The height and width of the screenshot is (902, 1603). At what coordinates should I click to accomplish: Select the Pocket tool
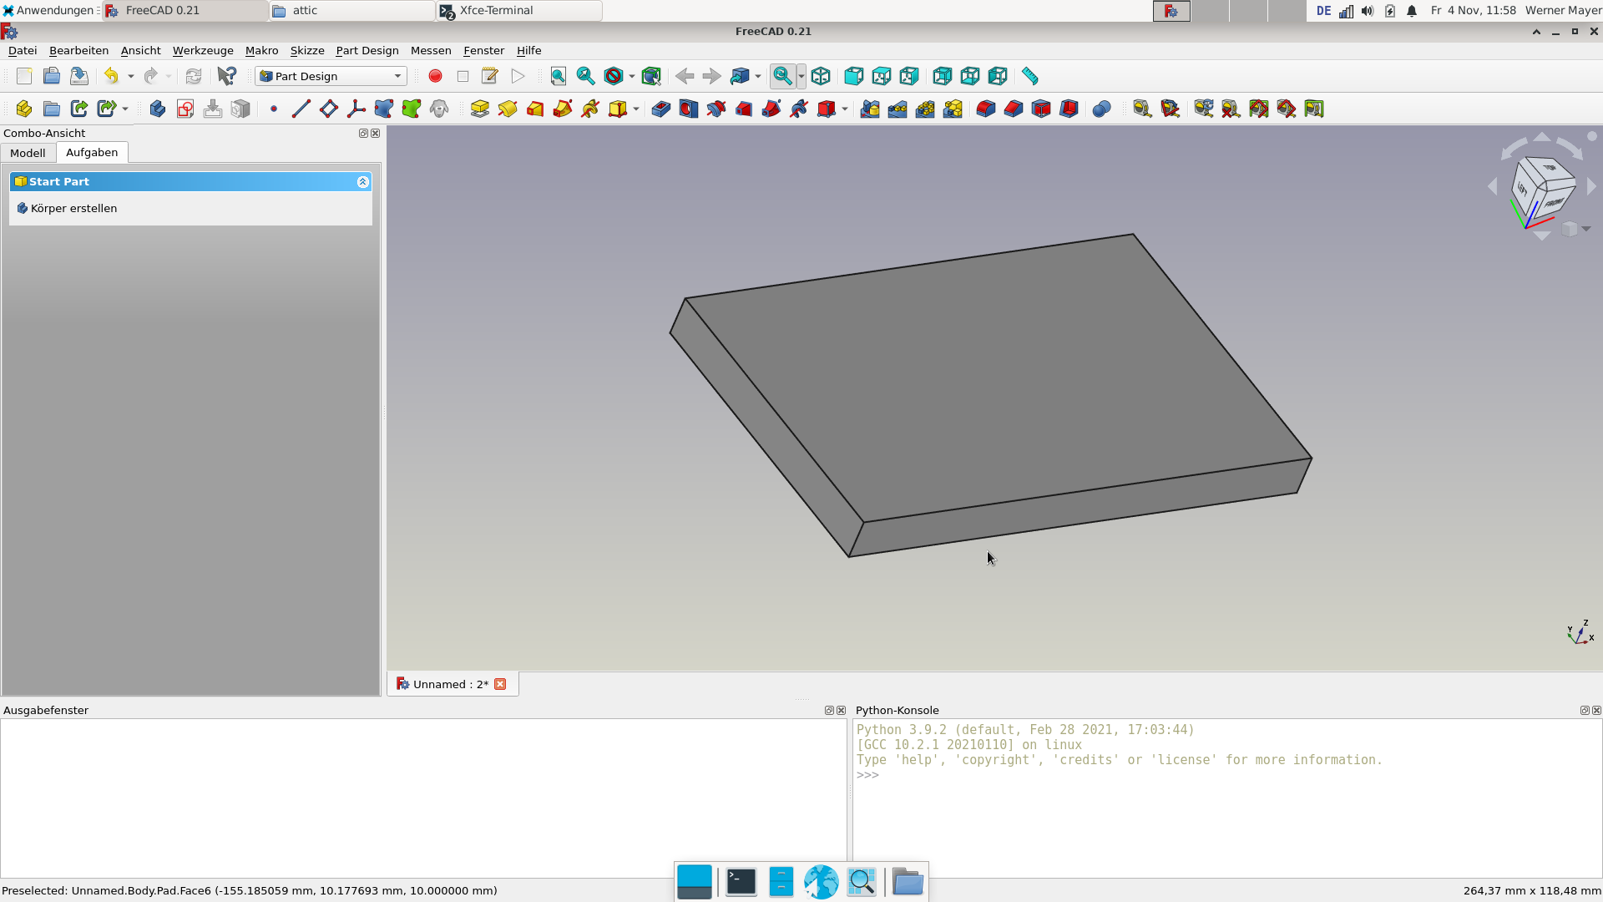(660, 109)
